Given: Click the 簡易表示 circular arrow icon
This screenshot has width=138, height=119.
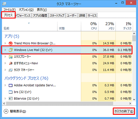Looking at the screenshot, I should [x=6, y=111].
